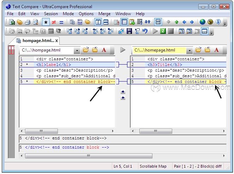This screenshot has height=174, width=234.
Task: Click left pane red A font button
Action: (104, 50)
